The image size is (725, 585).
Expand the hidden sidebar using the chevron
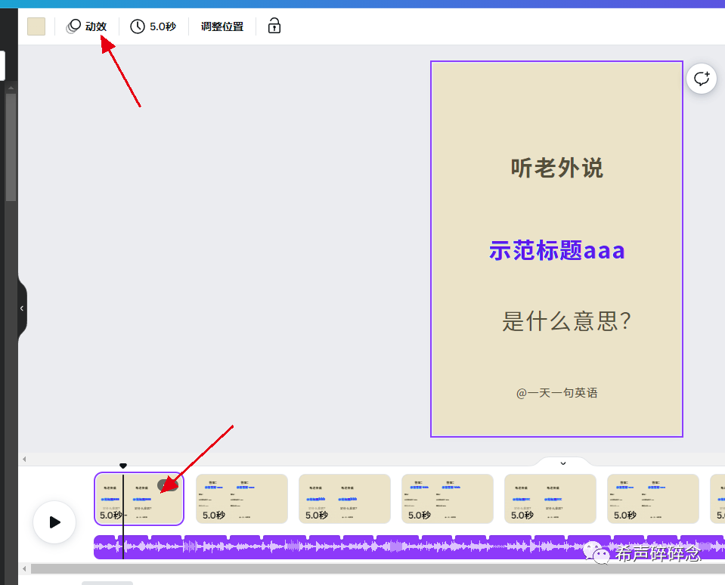tap(20, 308)
